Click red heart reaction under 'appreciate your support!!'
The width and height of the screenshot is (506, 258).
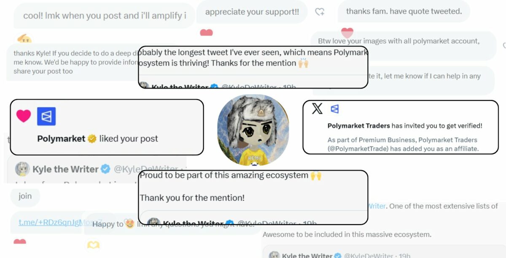click(206, 32)
